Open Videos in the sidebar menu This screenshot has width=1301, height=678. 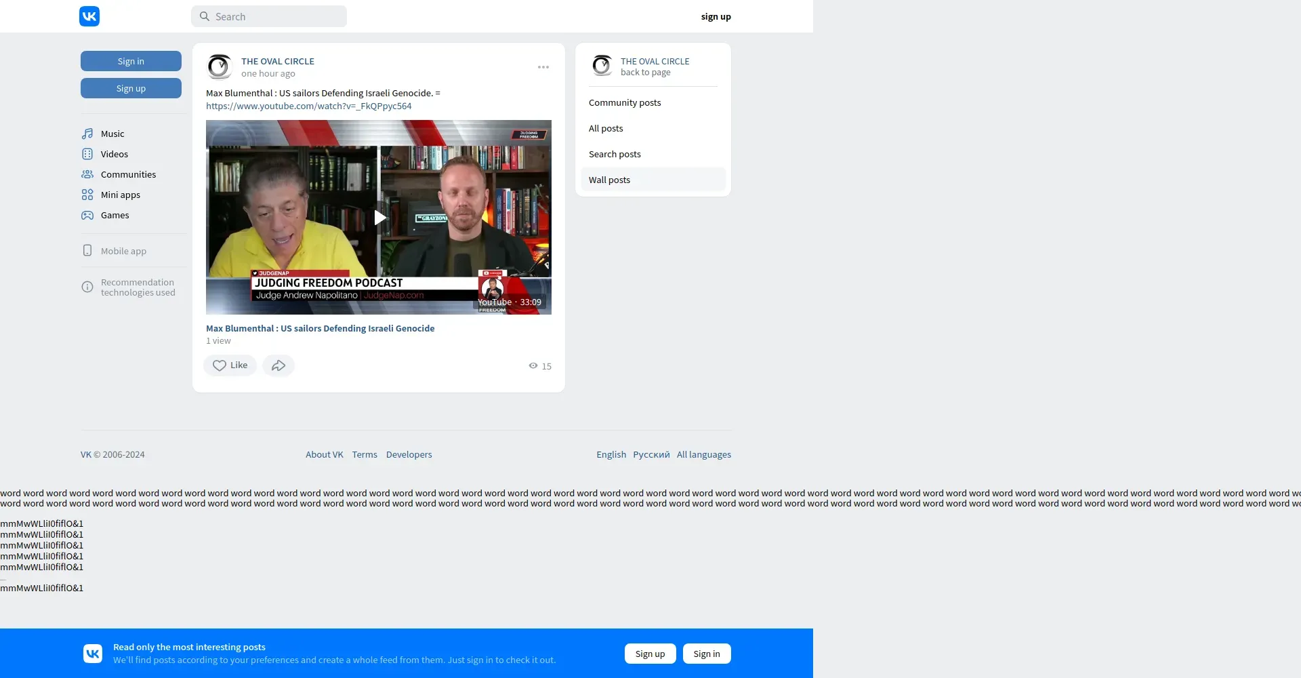(x=115, y=154)
